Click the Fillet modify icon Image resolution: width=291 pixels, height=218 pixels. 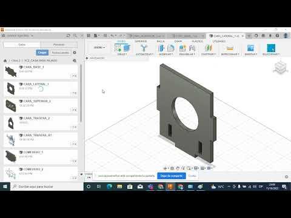[171, 48]
